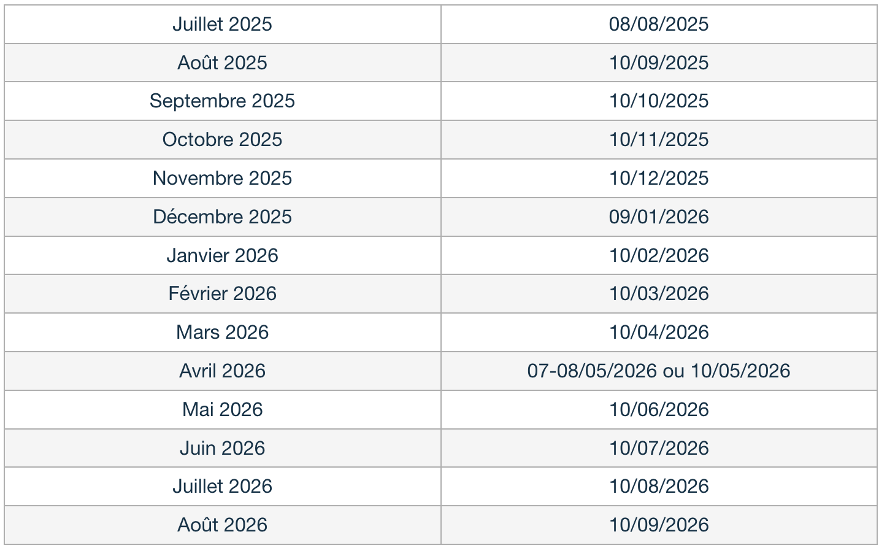Select the date 10/03/2026 for Février

click(659, 294)
